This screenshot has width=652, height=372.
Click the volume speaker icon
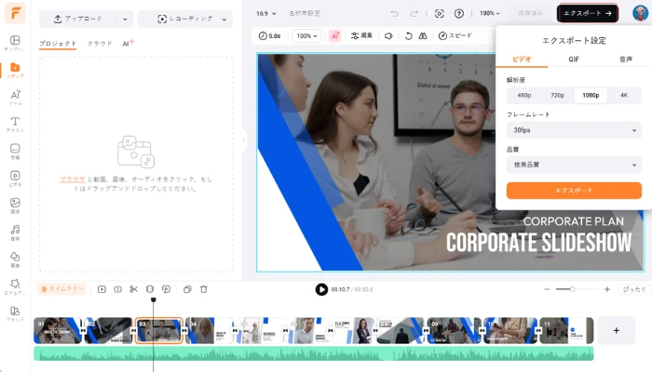pos(388,36)
